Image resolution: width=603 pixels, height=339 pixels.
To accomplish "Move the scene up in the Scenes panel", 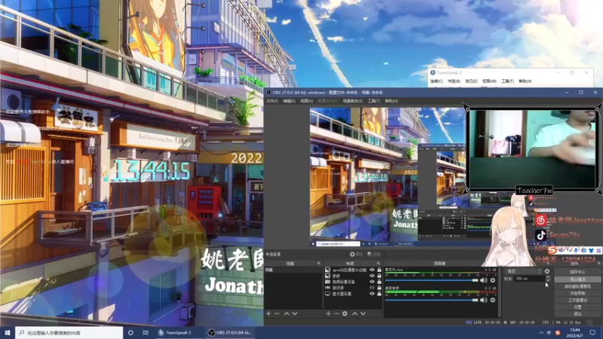I will [x=286, y=313].
